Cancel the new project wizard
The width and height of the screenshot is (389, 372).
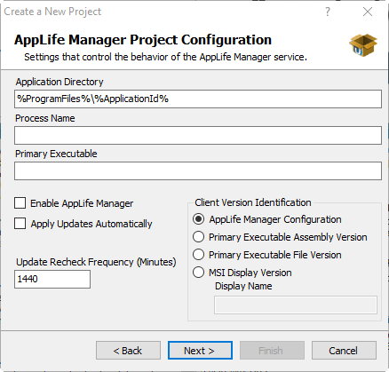pyautogui.click(x=344, y=351)
